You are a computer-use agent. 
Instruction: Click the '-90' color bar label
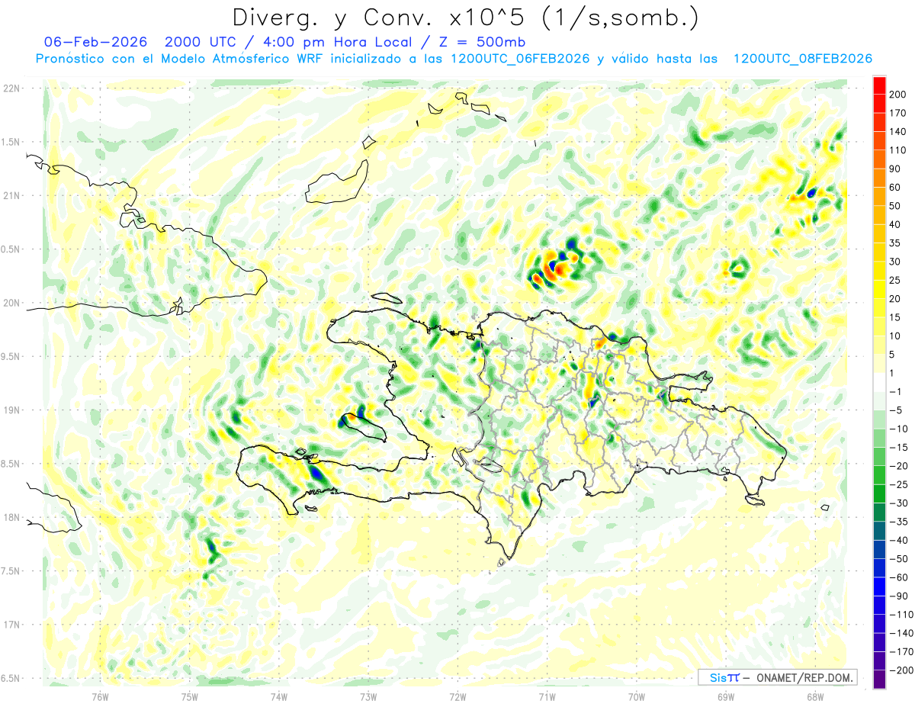click(897, 596)
